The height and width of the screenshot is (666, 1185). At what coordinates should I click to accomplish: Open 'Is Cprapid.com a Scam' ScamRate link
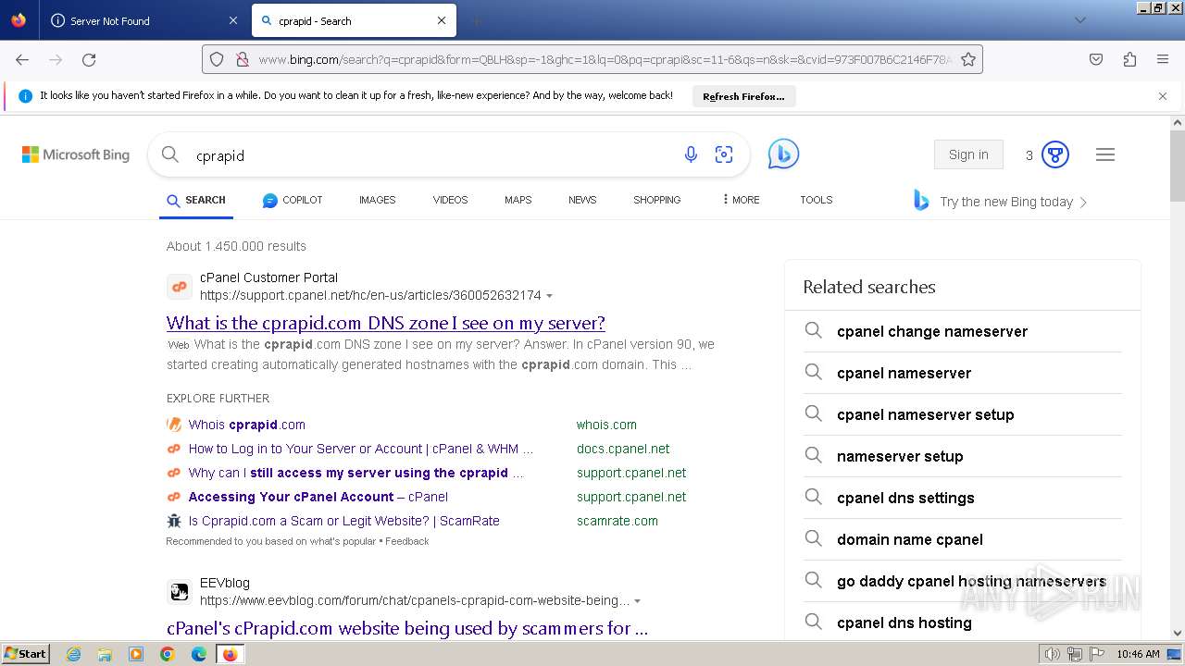tap(343, 521)
